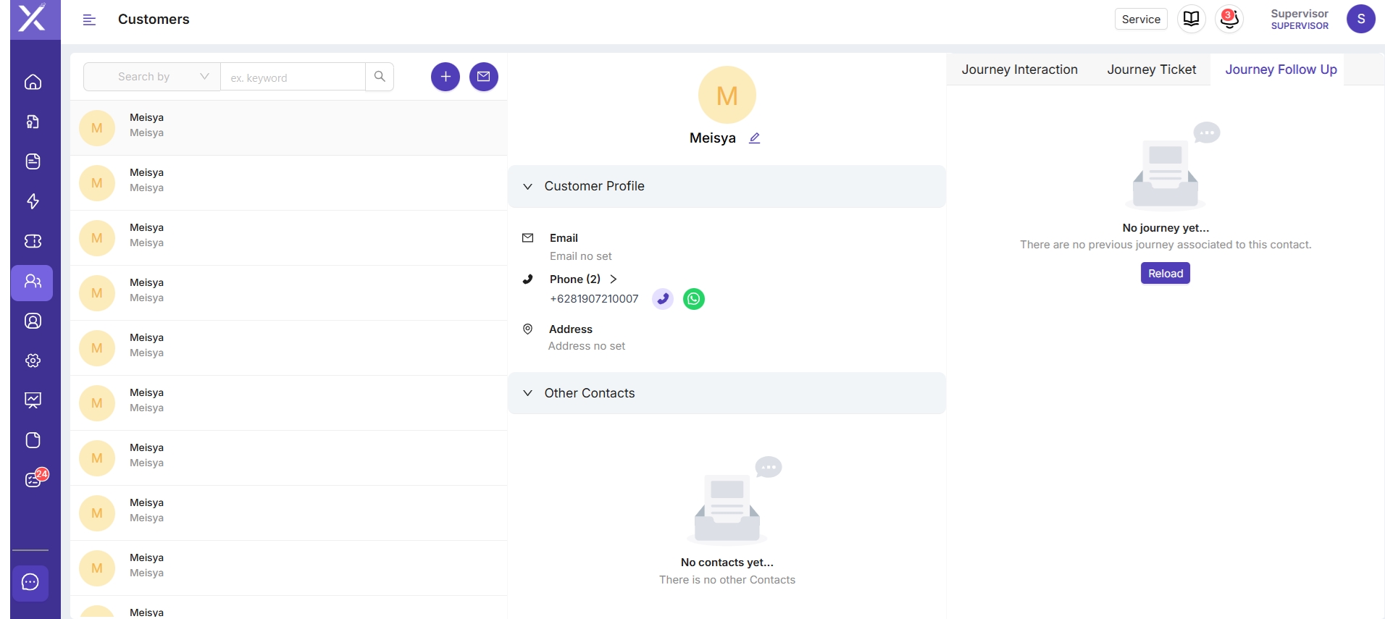
Task: Click the purple envelope broadcast icon
Action: 483,77
